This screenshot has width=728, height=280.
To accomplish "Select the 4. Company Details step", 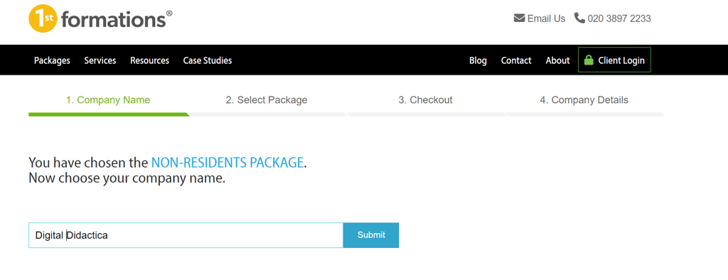I will tap(584, 99).
